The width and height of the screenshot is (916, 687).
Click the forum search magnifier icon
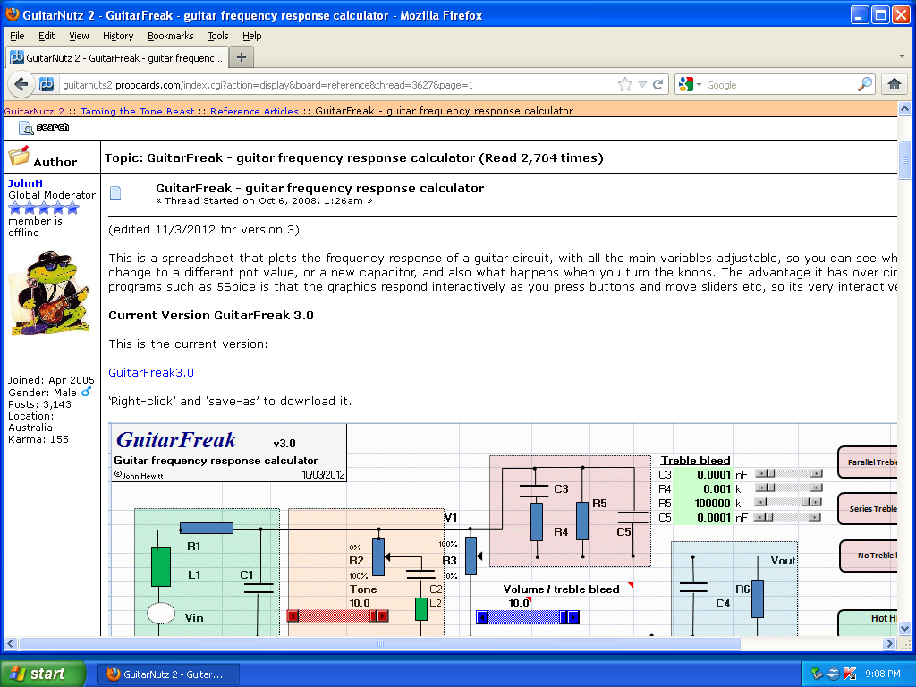tap(26, 127)
